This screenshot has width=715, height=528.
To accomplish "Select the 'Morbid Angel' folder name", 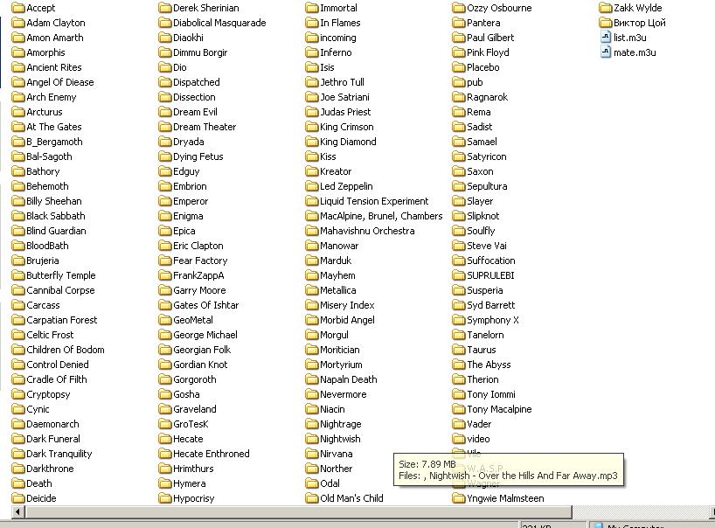I will (x=347, y=320).
